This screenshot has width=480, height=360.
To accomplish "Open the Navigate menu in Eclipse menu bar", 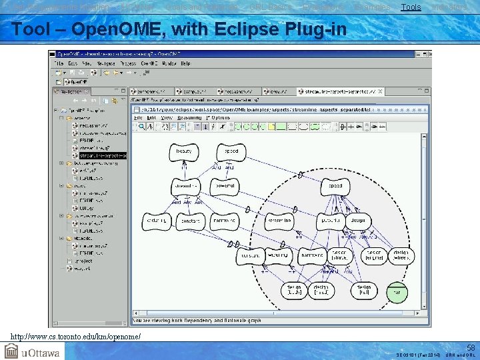I will pos(106,63).
